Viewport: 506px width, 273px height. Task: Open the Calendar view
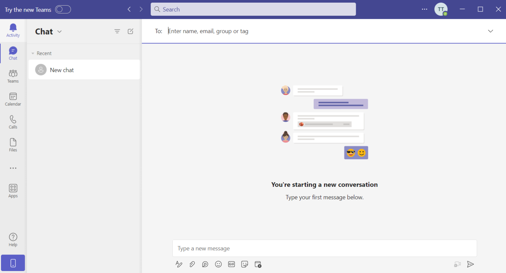click(x=13, y=99)
